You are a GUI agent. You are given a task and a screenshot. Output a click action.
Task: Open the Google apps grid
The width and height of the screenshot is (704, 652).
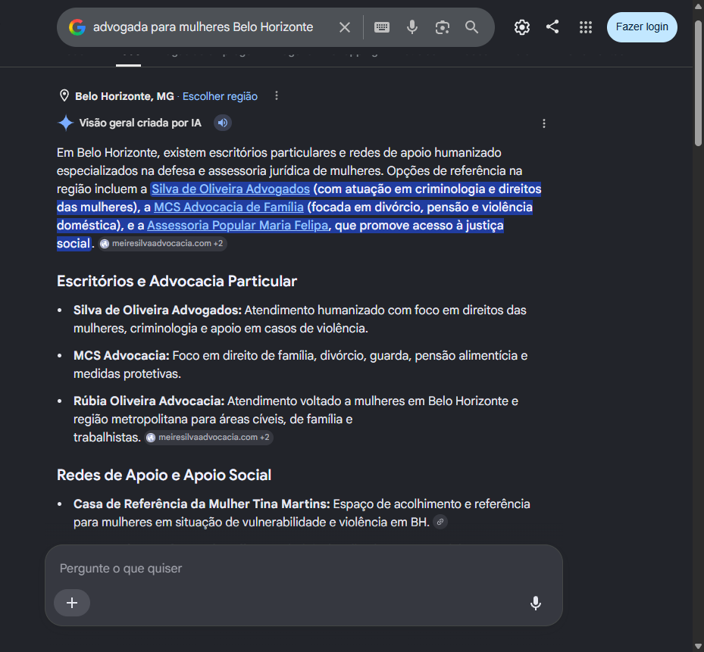tap(586, 27)
